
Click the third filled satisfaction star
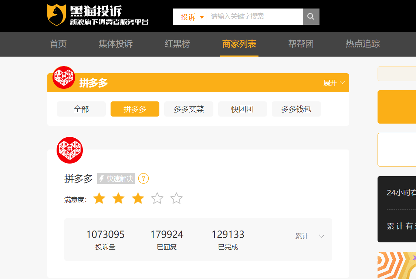138,198
